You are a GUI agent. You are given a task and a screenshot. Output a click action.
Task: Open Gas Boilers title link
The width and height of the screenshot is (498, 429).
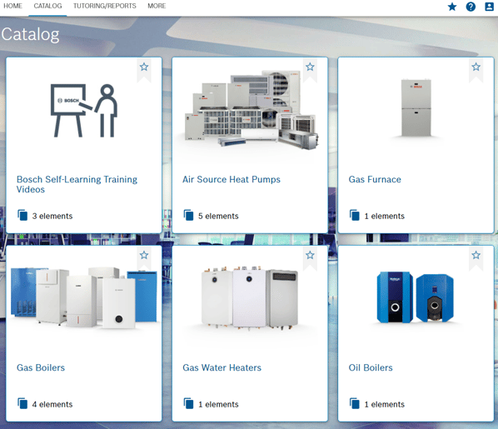(x=41, y=367)
